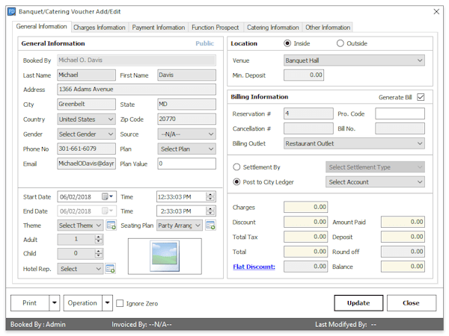The height and width of the screenshot is (336, 449).
Task: Click the Flat Discount amount field
Action: coord(305,267)
